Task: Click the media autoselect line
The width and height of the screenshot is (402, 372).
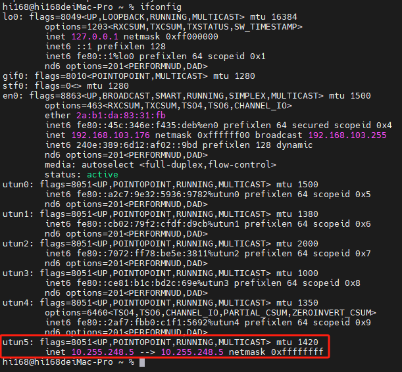Action: pos(161,164)
